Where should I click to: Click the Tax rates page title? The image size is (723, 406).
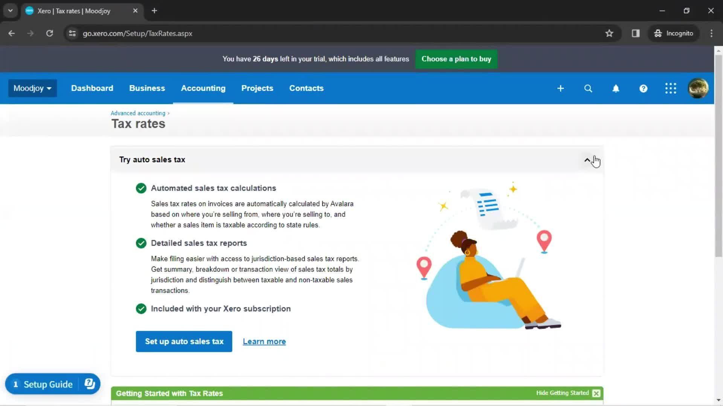[138, 124]
